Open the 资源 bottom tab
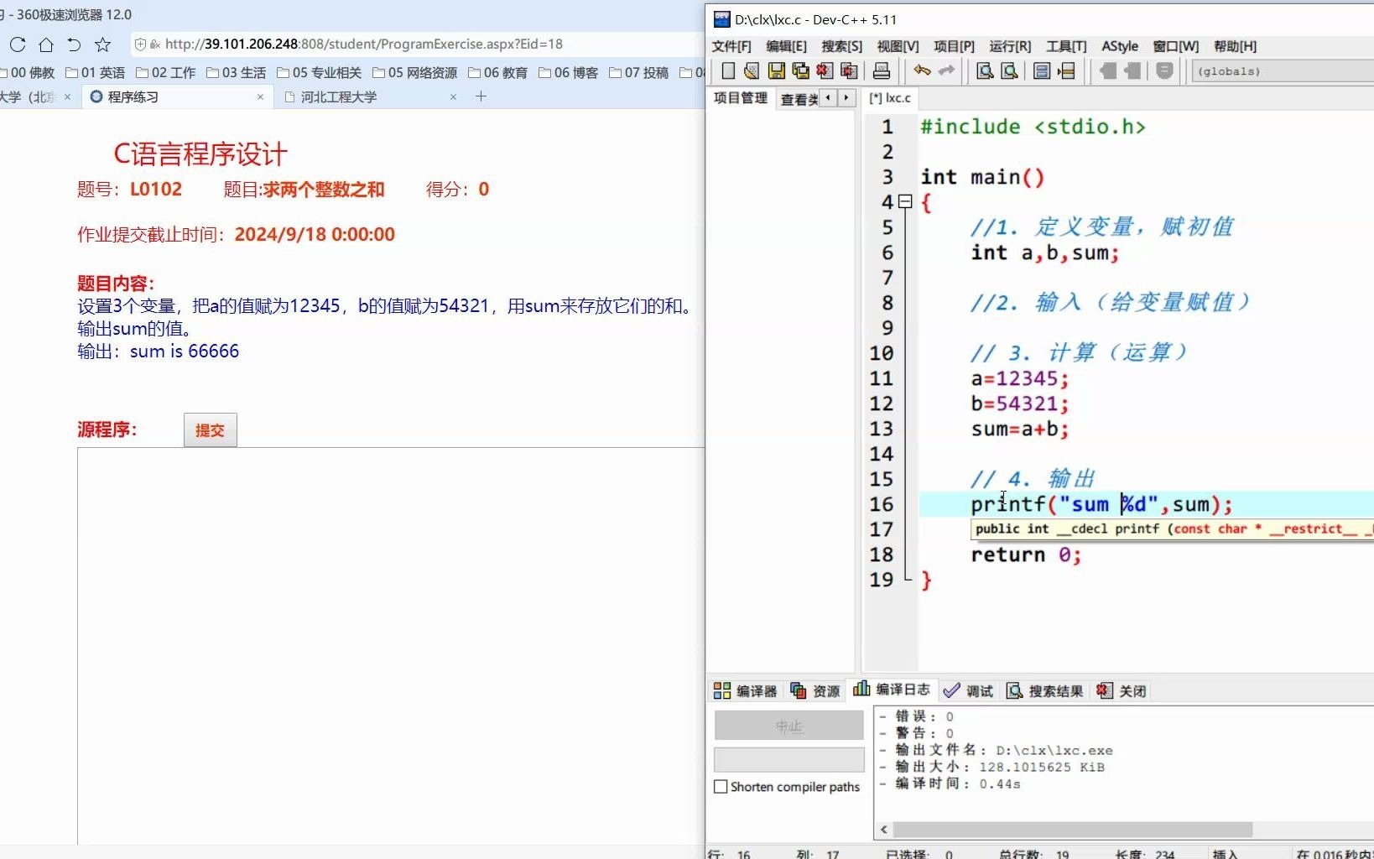Image resolution: width=1374 pixels, height=859 pixels. tap(815, 690)
